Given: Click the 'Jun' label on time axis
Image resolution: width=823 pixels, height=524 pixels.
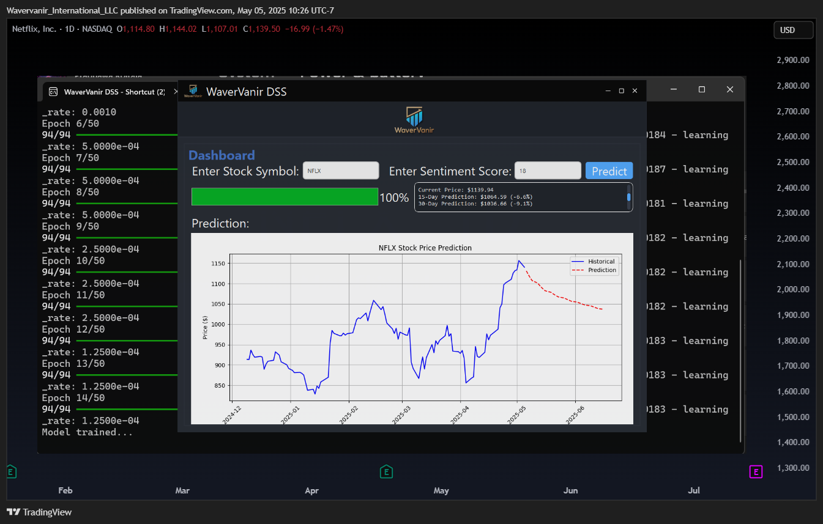Looking at the screenshot, I should 570,490.
